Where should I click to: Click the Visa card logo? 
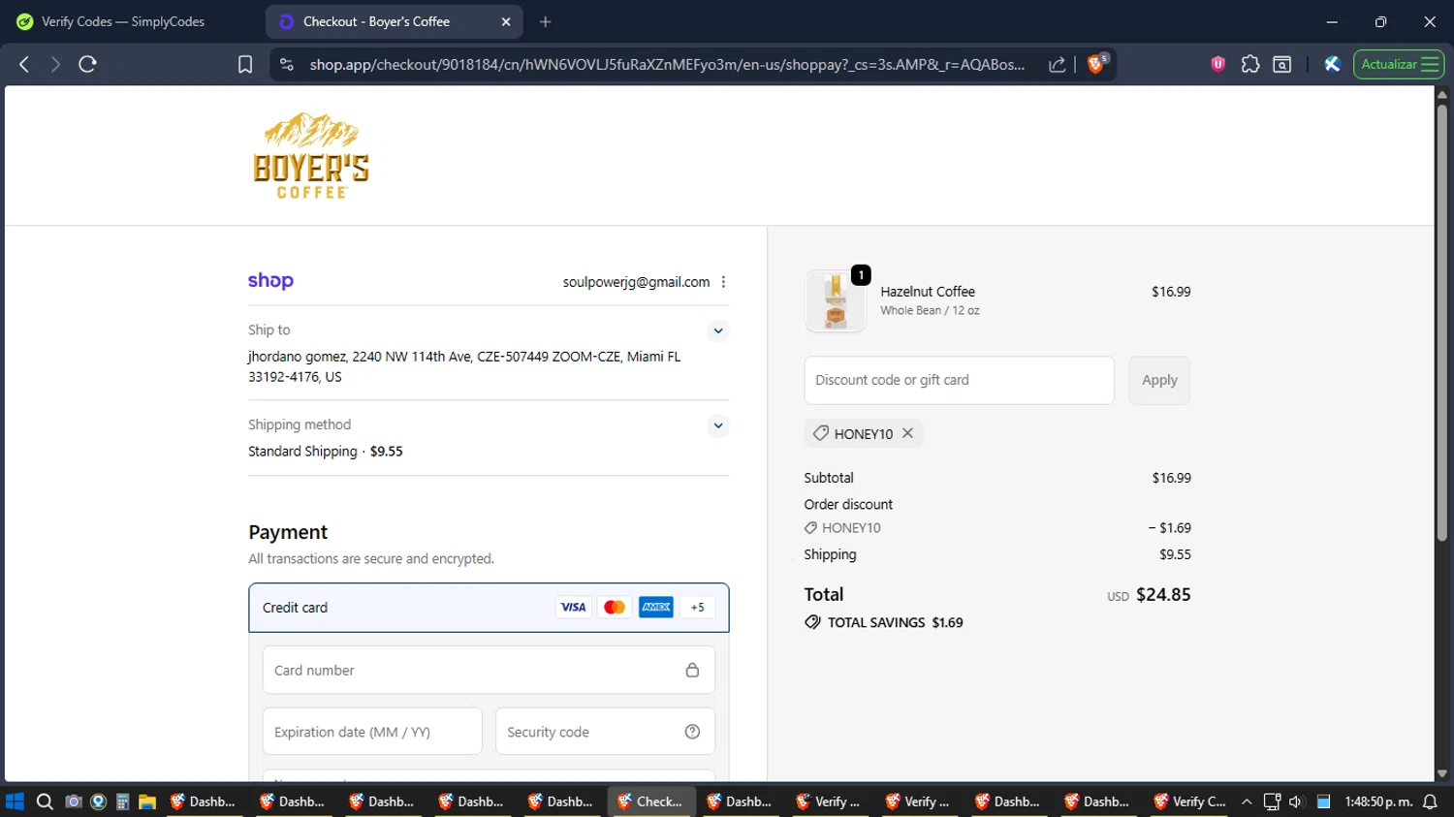[x=573, y=608]
